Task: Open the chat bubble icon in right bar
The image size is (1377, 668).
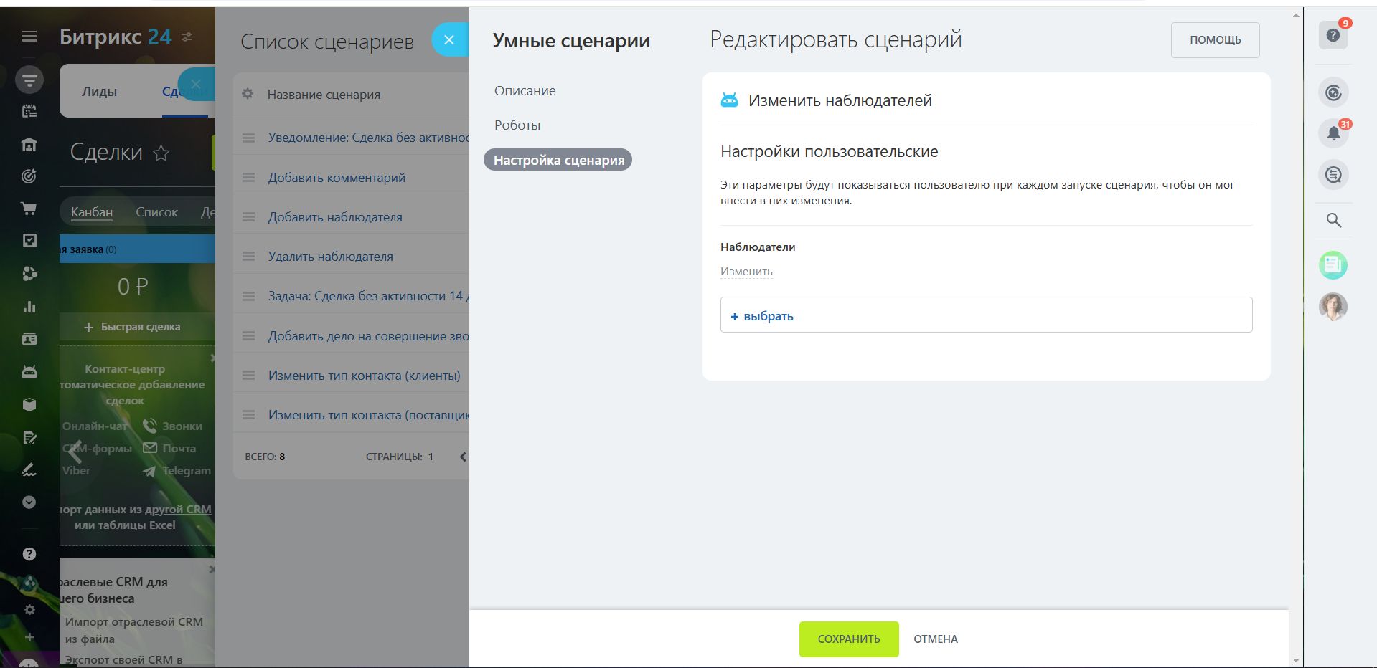Action: coord(1333,174)
